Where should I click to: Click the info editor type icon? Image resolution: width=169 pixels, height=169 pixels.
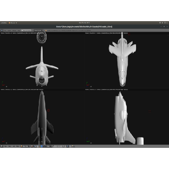pos(2,30)
